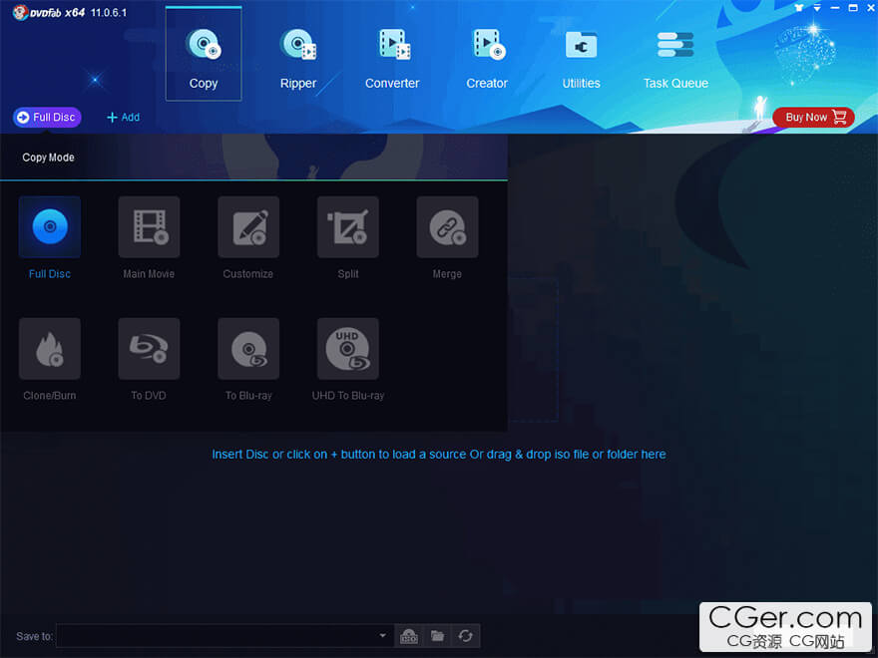
Task: Click the Save to path field
Action: click(x=223, y=636)
